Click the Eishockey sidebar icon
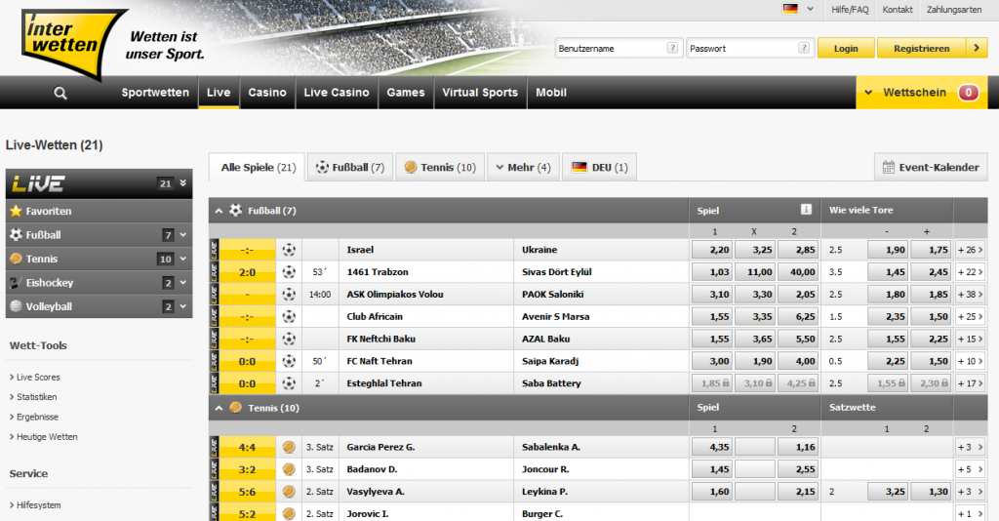The image size is (999, 521). tap(16, 282)
